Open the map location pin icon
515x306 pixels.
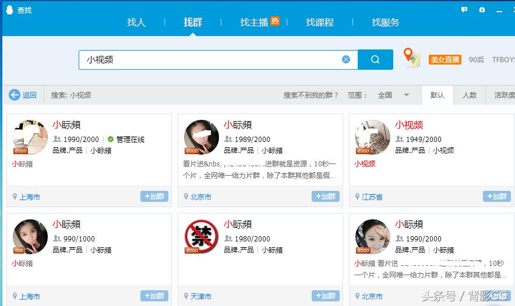pyautogui.click(x=411, y=58)
